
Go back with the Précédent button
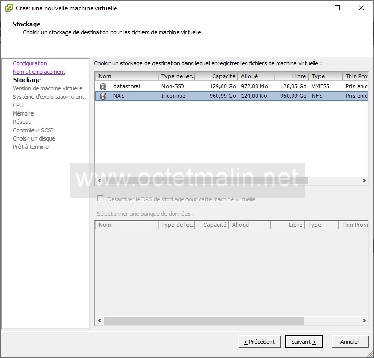click(x=259, y=342)
